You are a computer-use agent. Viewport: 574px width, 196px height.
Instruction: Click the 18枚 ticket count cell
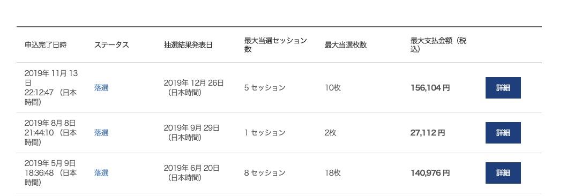click(x=332, y=173)
